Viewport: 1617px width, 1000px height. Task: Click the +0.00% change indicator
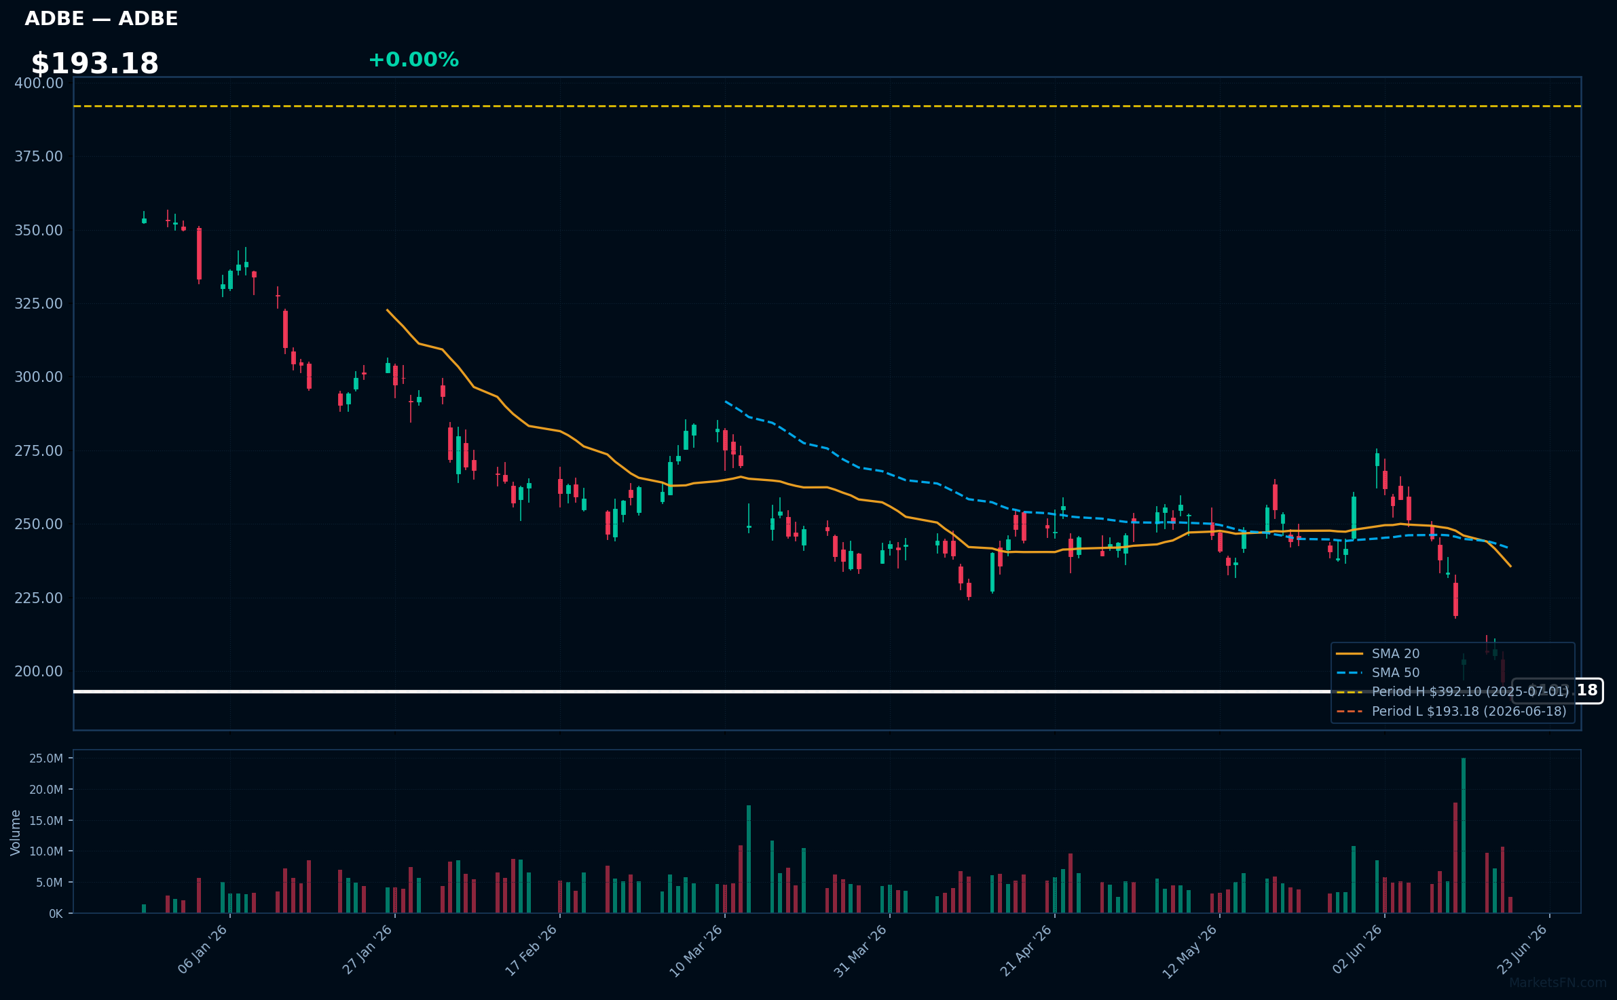(x=413, y=60)
